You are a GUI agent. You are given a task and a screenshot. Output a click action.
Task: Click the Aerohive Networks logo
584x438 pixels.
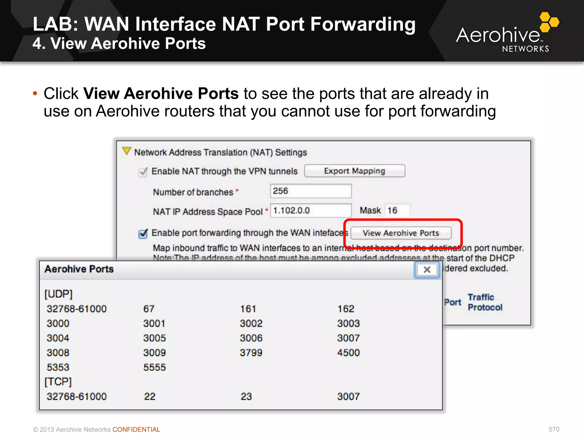[x=507, y=32]
